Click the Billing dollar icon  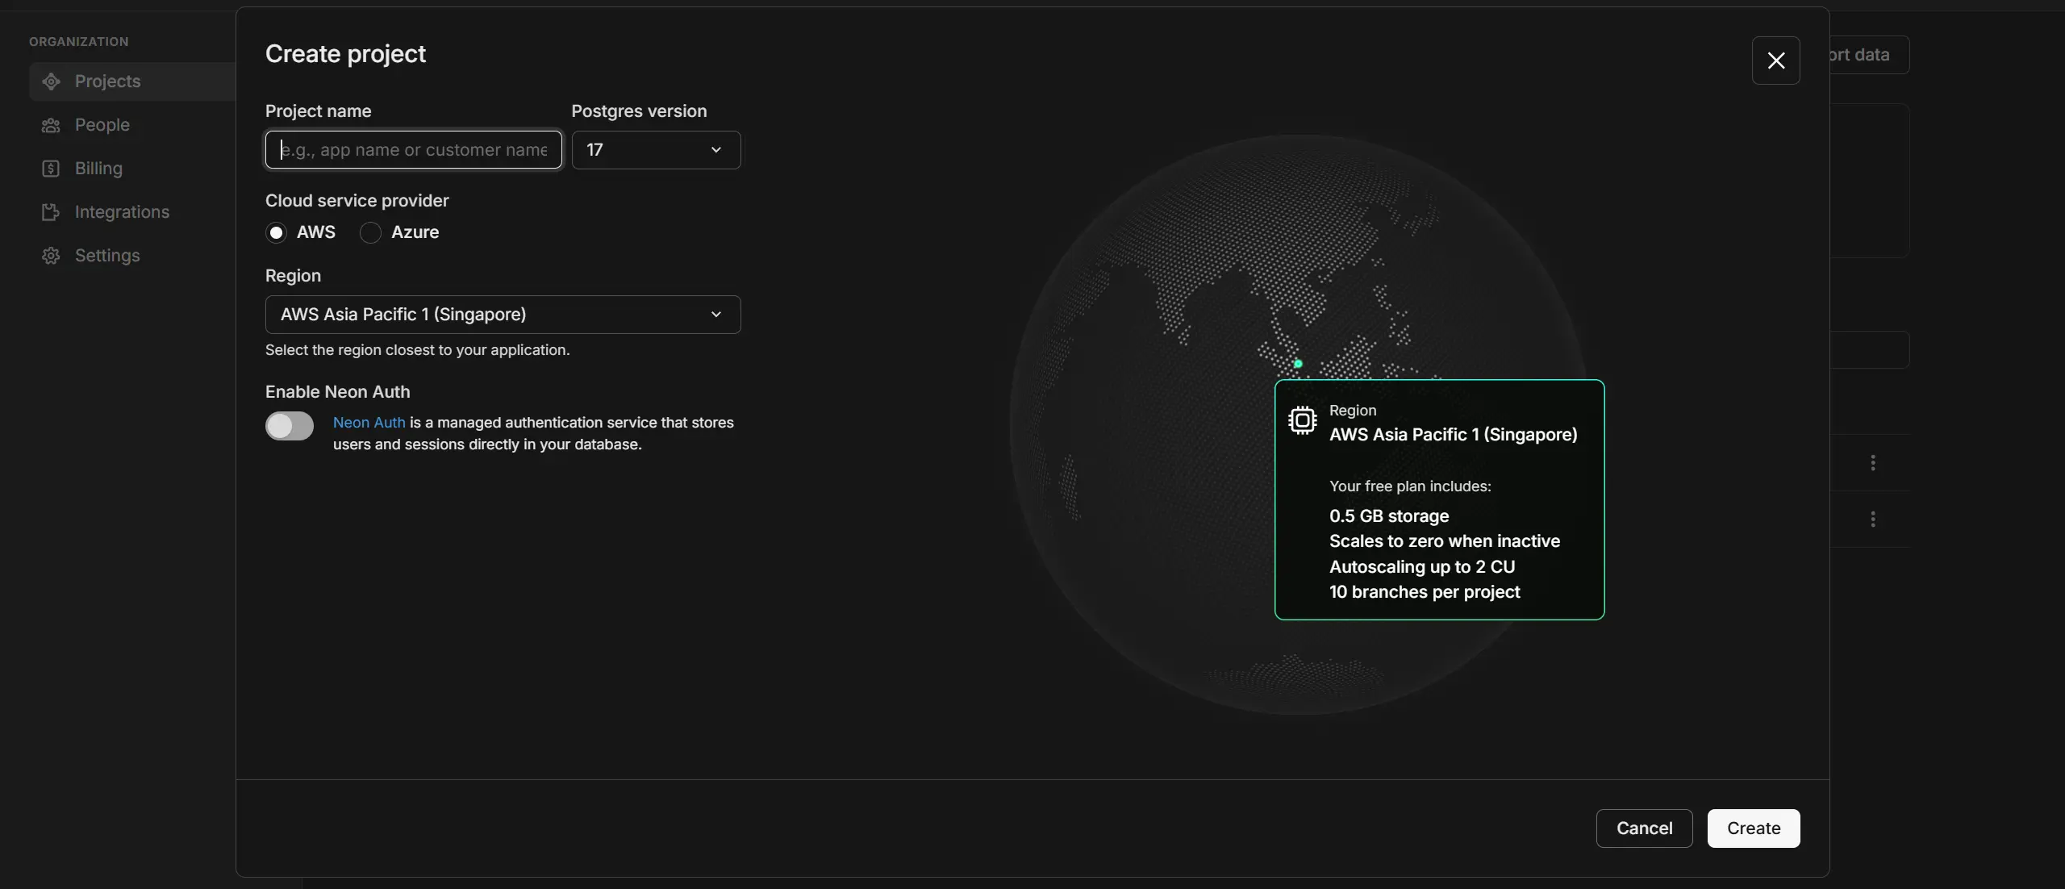pos(51,169)
